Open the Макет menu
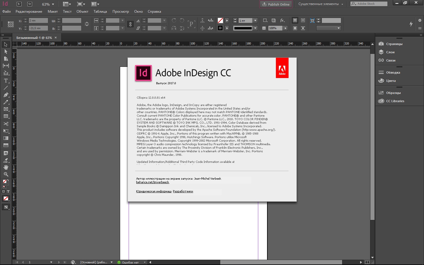This screenshot has width=424, height=265. tap(53, 11)
